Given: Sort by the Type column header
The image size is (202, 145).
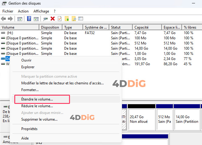Looking at the screenshot, I should (72, 27).
